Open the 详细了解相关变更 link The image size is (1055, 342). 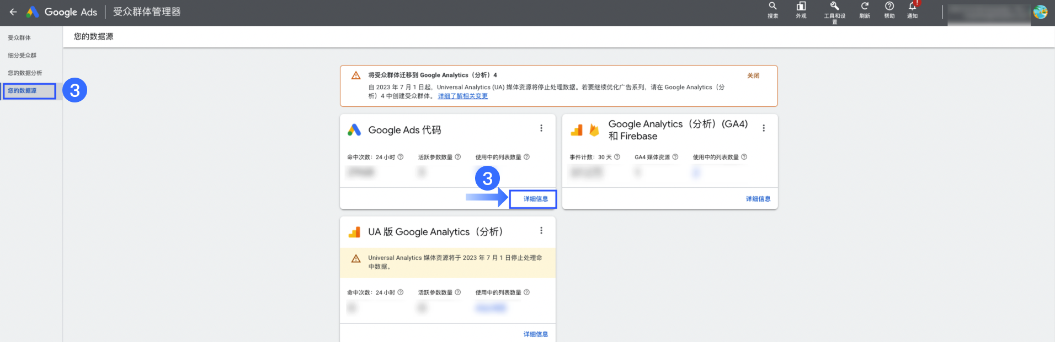[463, 96]
